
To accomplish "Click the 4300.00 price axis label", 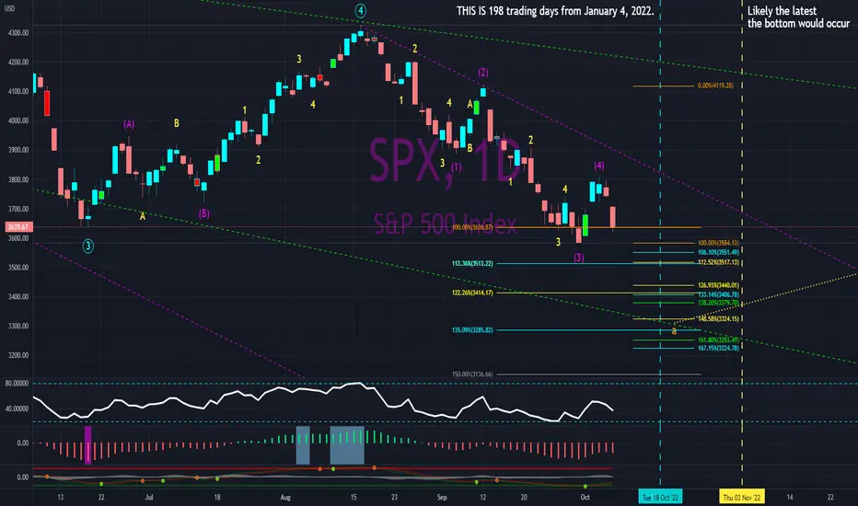I will tap(18, 33).
